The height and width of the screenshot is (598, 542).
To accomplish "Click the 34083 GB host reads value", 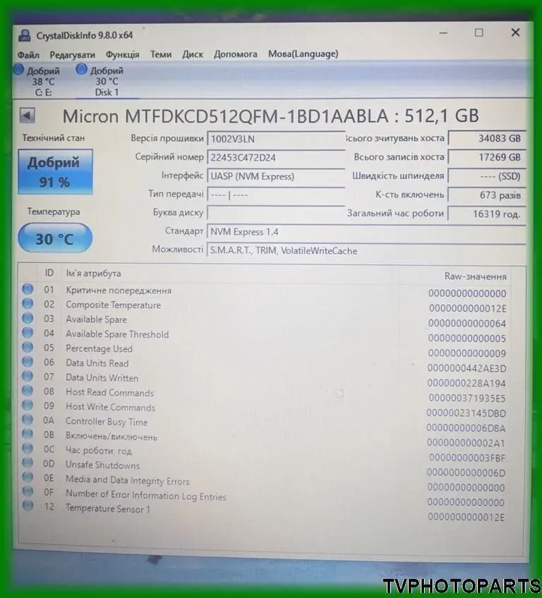I will (487, 138).
